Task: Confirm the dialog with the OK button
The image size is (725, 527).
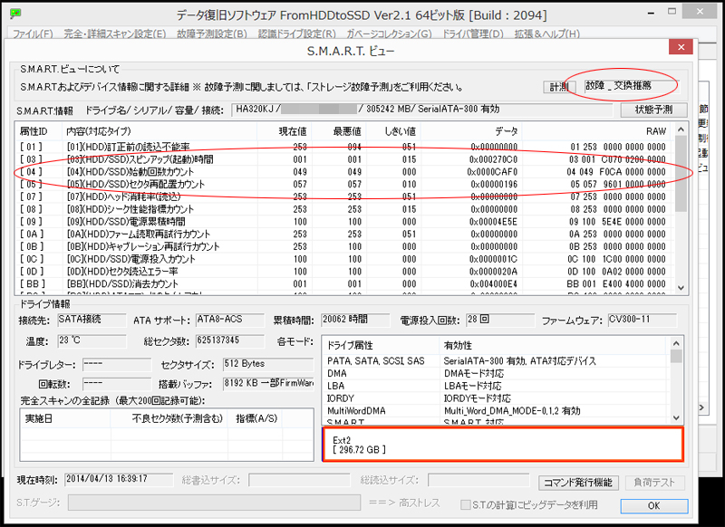Action: click(653, 506)
